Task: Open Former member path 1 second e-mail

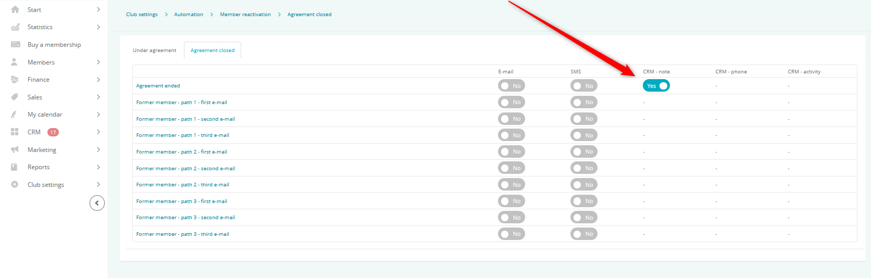Action: (x=185, y=119)
